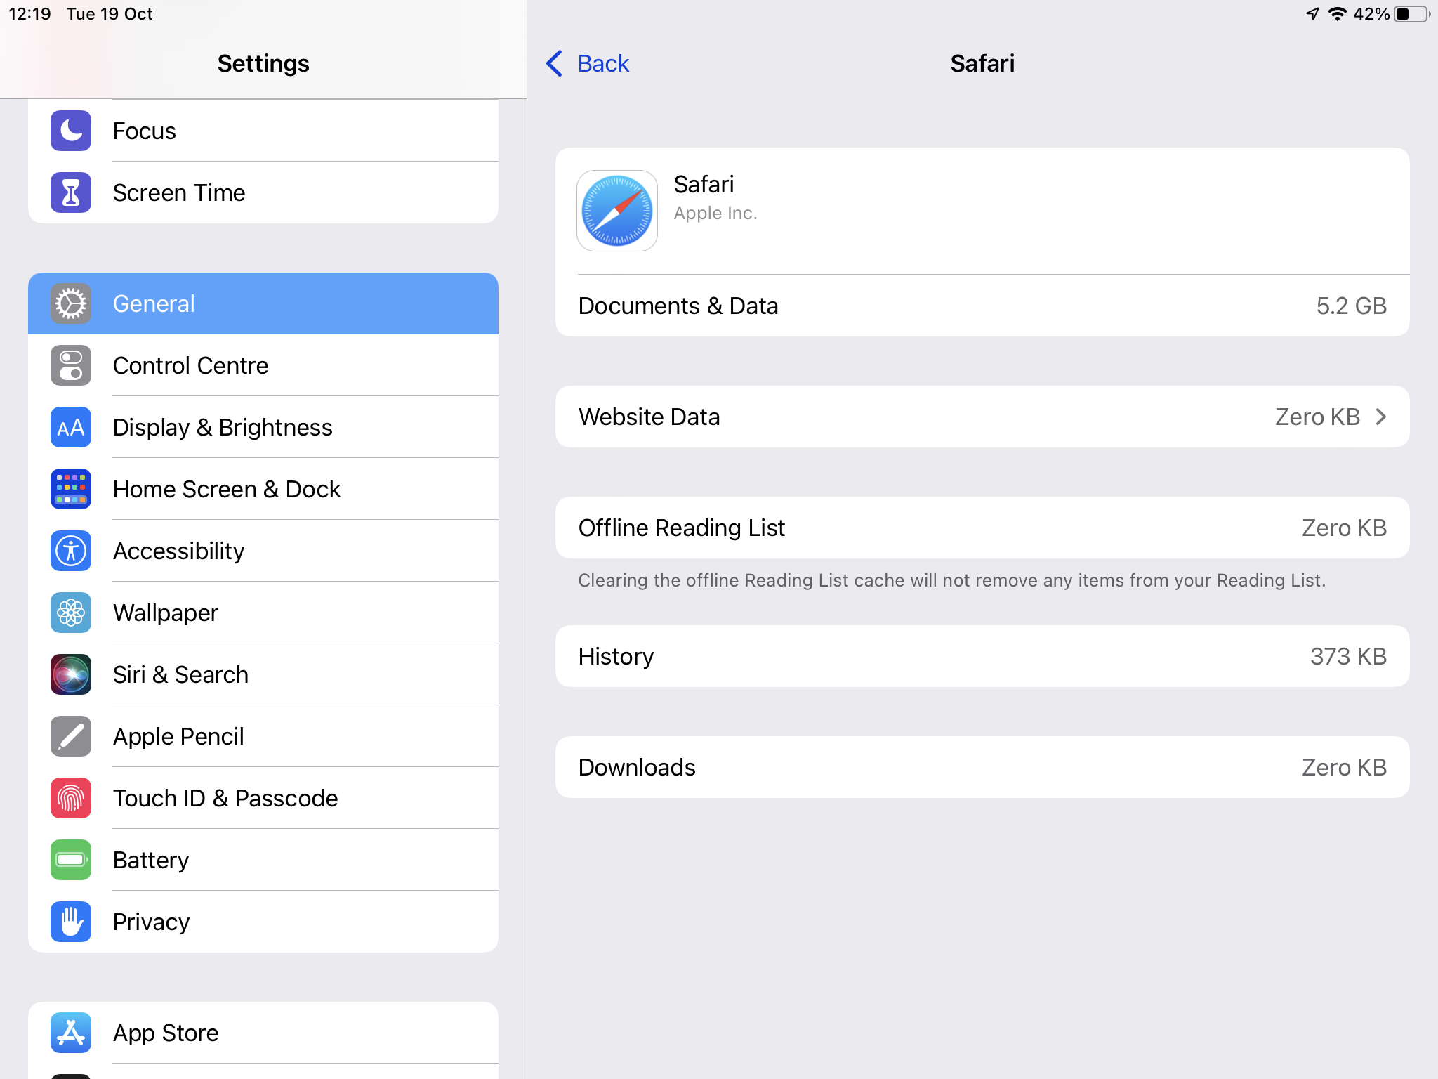Select General in the settings sidebar
Image resolution: width=1438 pixels, height=1079 pixels.
263,303
